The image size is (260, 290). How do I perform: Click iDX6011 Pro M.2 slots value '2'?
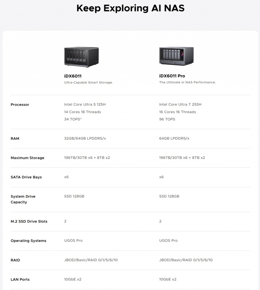click(x=160, y=221)
